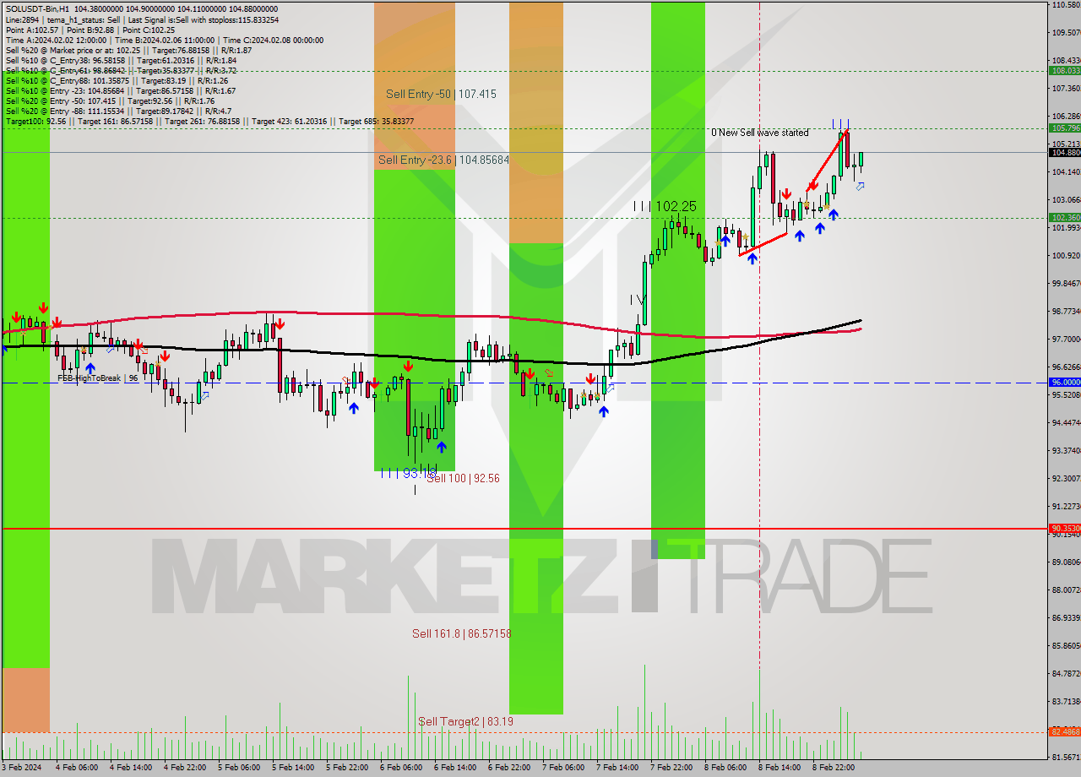1081x777 pixels.
Task: Select the 7 Feb 06:00 time label
Action: pos(563,768)
